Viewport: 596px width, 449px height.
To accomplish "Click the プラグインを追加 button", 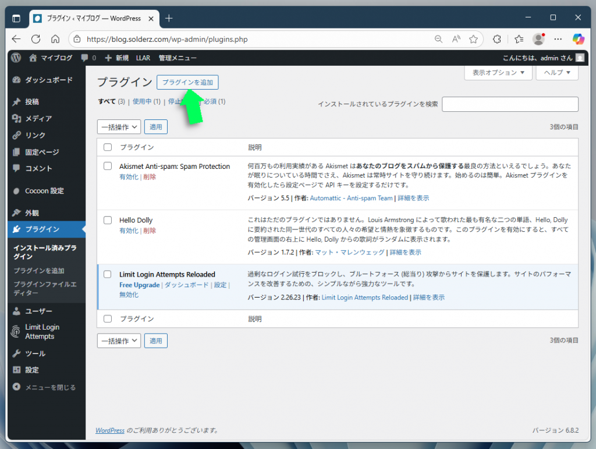I will 187,83.
